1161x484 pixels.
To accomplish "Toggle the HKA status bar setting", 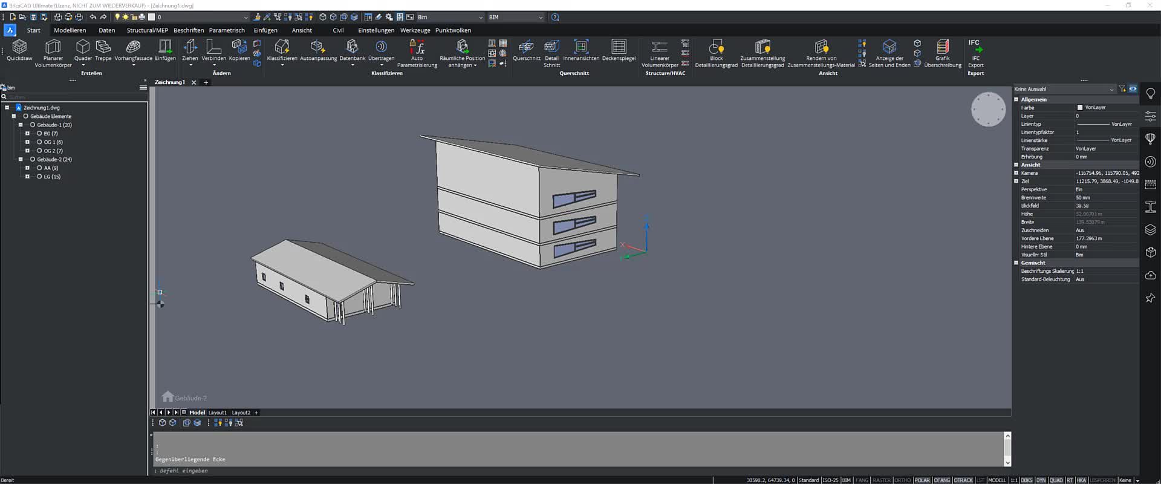I will pos(1081,480).
